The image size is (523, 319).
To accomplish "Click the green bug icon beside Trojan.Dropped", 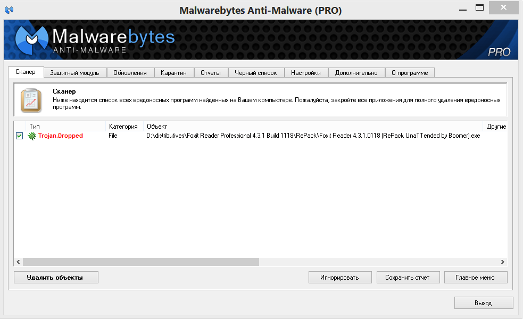I will [32, 136].
